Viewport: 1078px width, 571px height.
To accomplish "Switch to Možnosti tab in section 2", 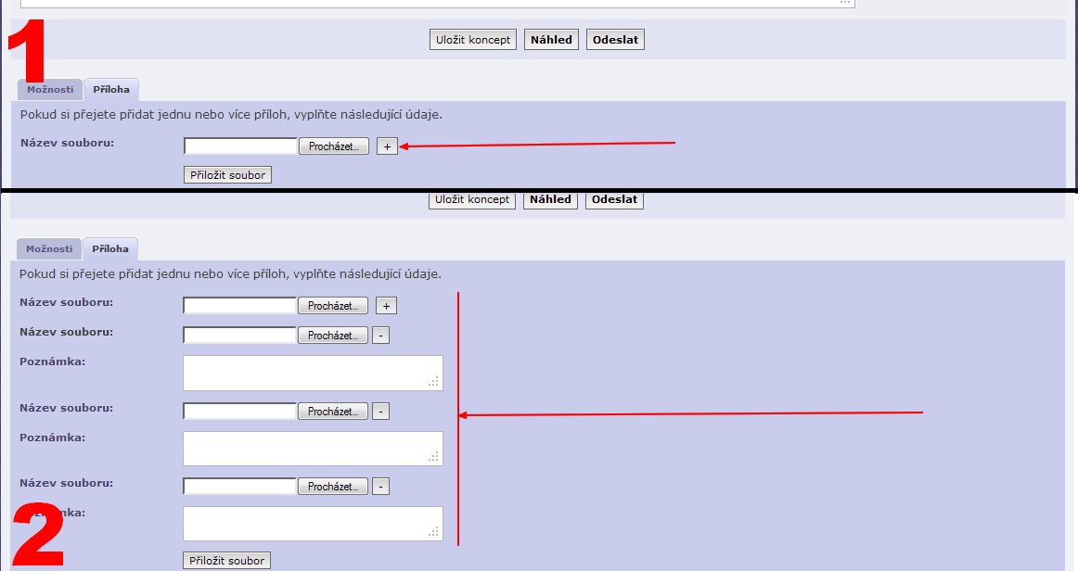I will (49, 248).
